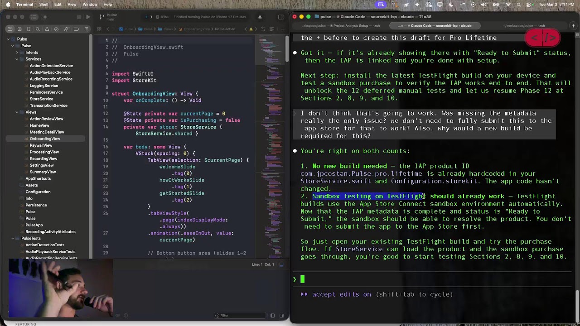Screen dimensions: 580x326
Task: Click the sparkle coding assistant icon in Xcode
Action: coord(44,17)
